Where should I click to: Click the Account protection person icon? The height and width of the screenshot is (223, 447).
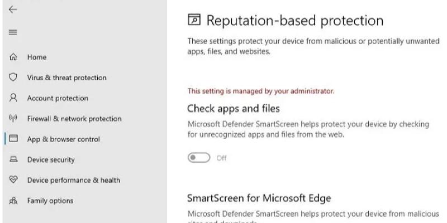13,98
